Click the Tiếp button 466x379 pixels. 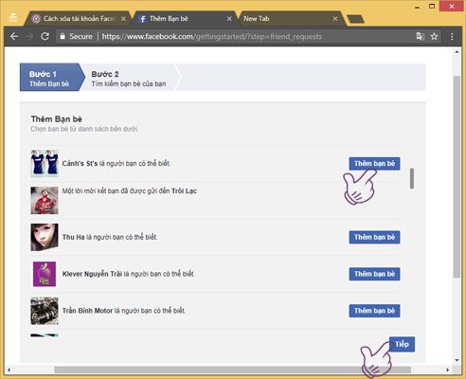pyautogui.click(x=402, y=344)
